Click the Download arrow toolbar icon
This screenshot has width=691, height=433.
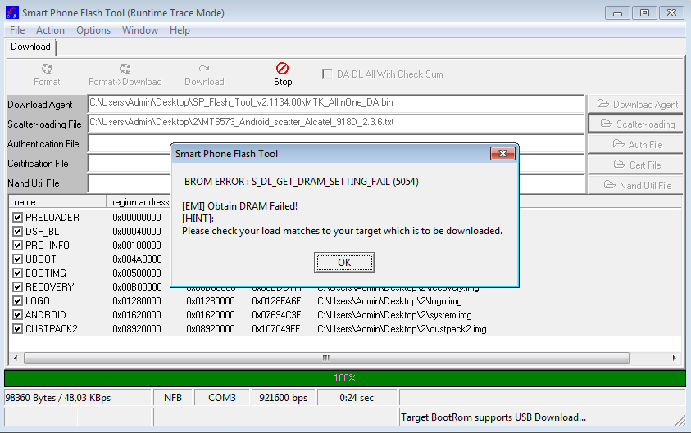pyautogui.click(x=204, y=70)
